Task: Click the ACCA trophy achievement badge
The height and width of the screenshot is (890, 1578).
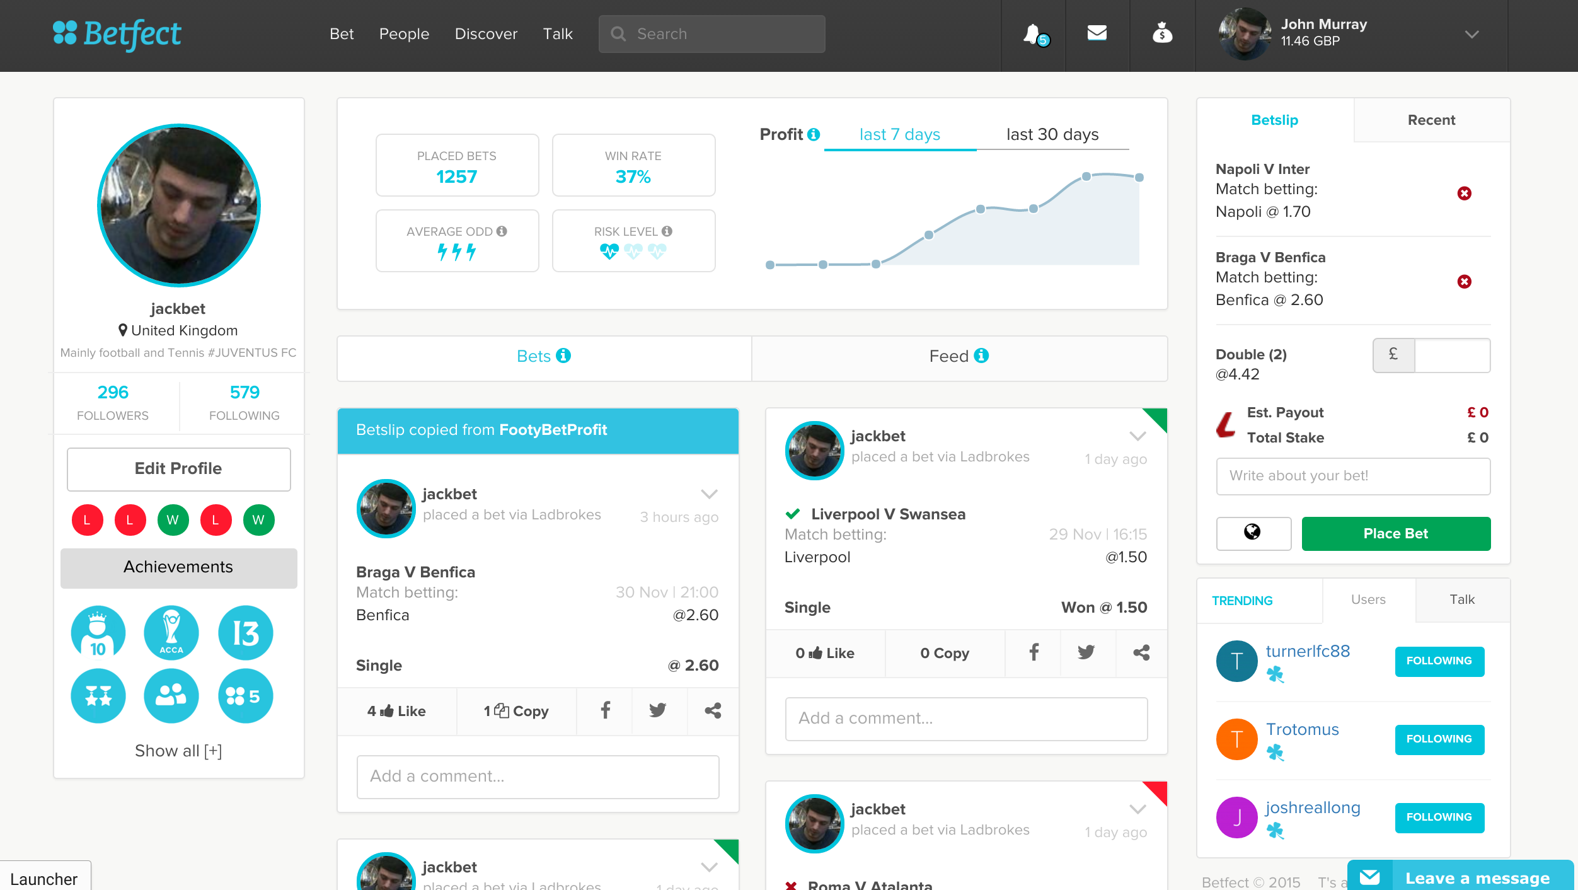Action: [171, 633]
